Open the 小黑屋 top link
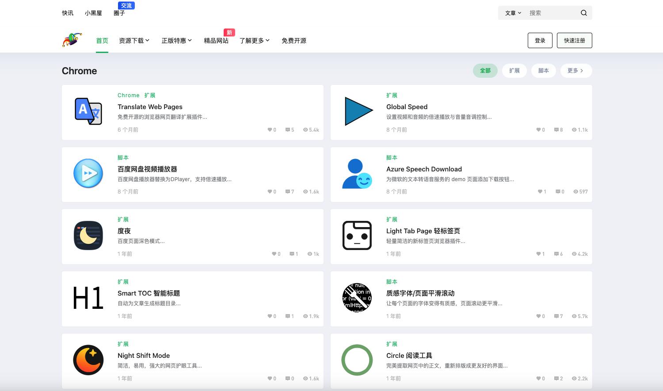The width and height of the screenshot is (663, 391). pos(93,13)
